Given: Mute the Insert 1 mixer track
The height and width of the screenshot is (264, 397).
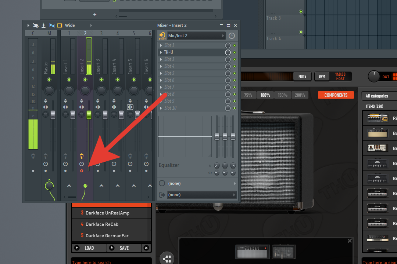Looking at the screenshot, I should click(x=69, y=80).
